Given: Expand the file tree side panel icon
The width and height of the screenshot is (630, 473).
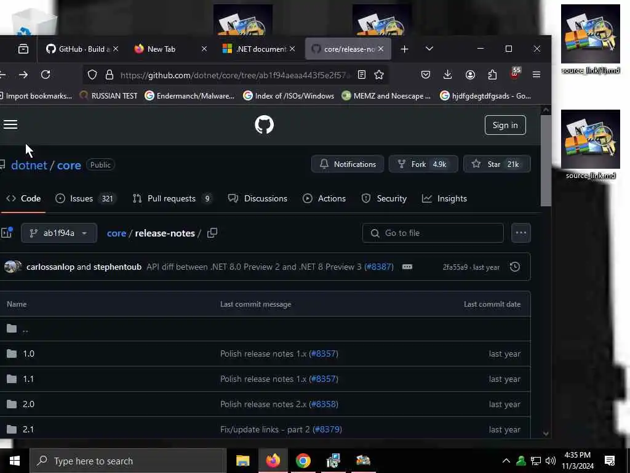Looking at the screenshot, I should click(6, 232).
